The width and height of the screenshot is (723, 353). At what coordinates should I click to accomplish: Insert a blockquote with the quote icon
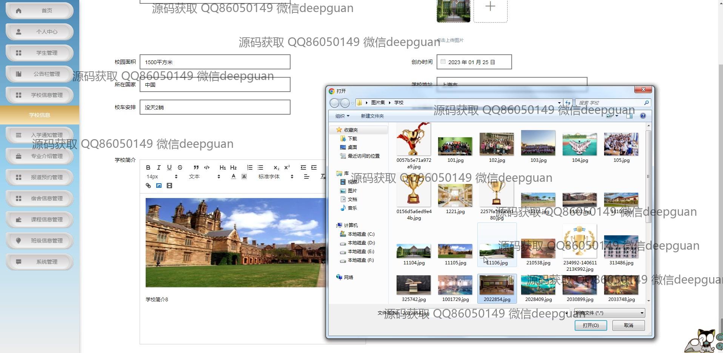pos(196,167)
